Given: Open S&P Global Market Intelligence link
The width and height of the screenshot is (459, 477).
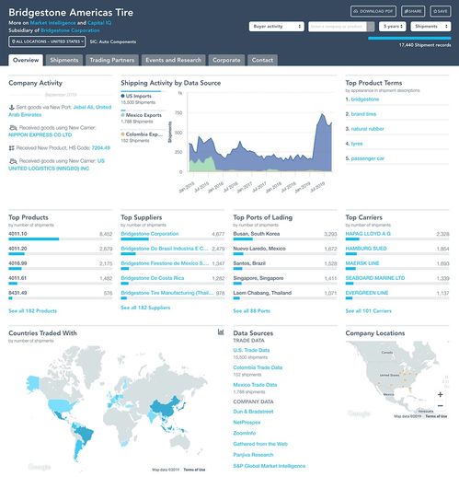Looking at the screenshot, I should tap(270, 466).
